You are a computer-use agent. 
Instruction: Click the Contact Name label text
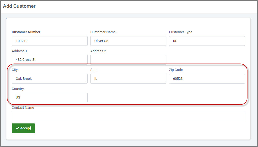click(23, 108)
